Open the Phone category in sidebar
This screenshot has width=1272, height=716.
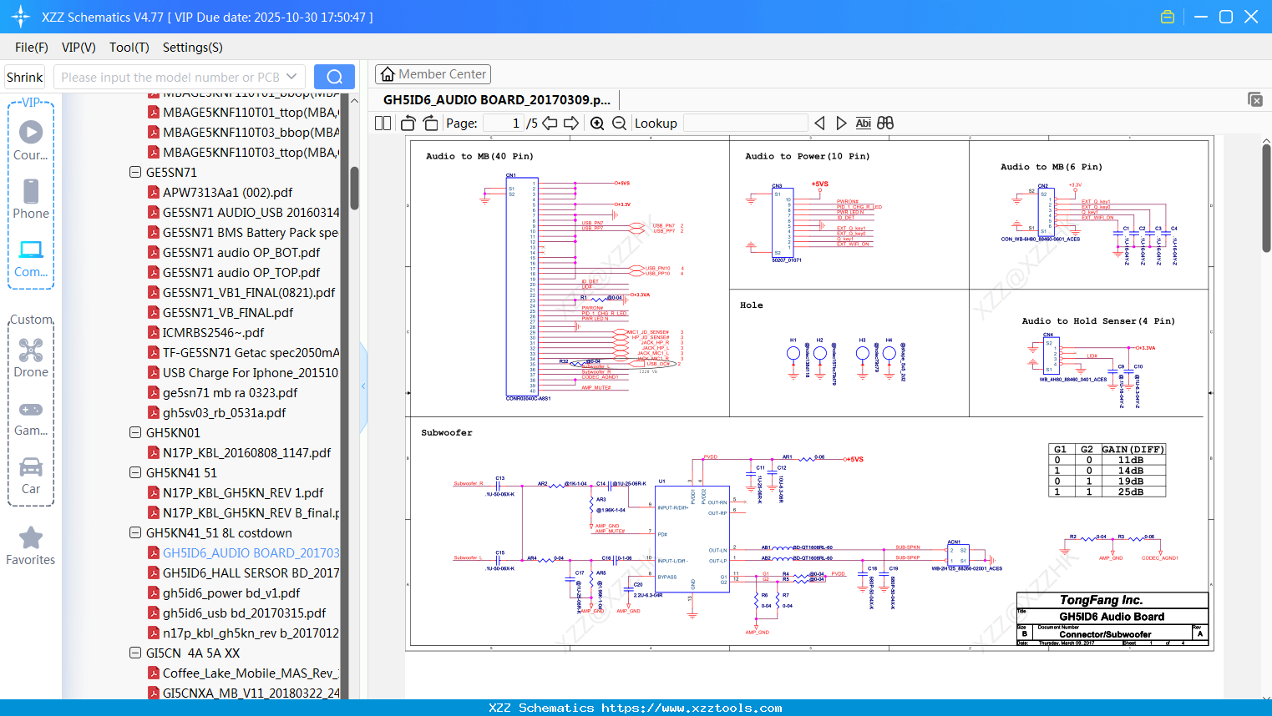pos(31,199)
